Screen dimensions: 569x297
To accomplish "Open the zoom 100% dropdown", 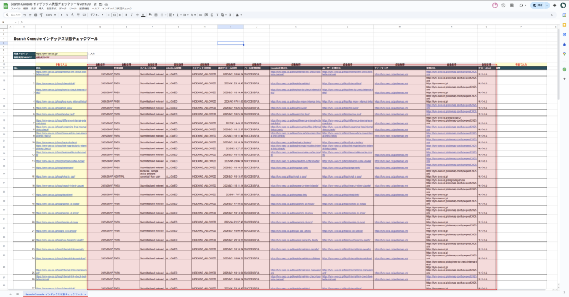I will (51, 15).
